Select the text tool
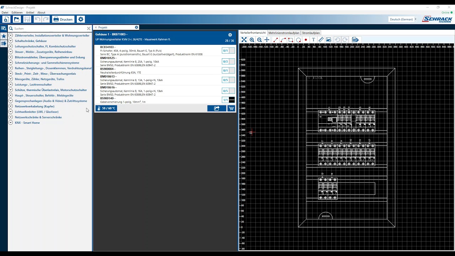 (x=313, y=40)
